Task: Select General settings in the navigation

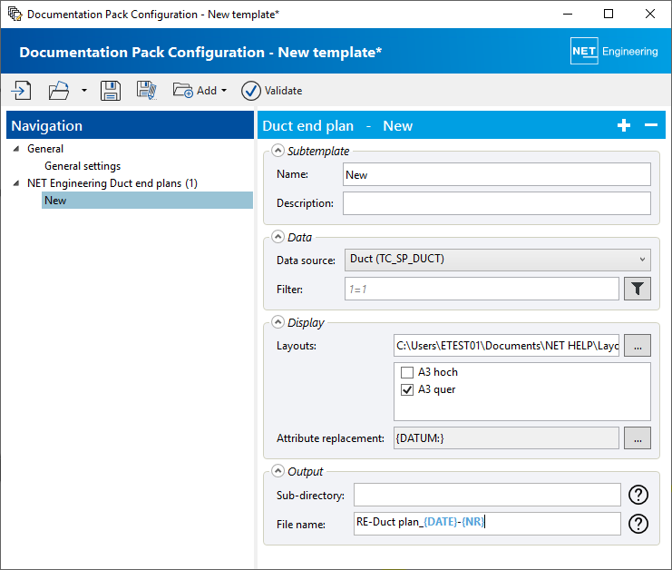Action: [83, 166]
